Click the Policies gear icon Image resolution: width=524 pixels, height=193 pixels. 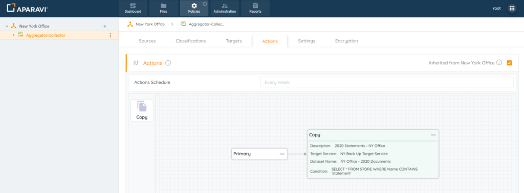(x=194, y=6)
